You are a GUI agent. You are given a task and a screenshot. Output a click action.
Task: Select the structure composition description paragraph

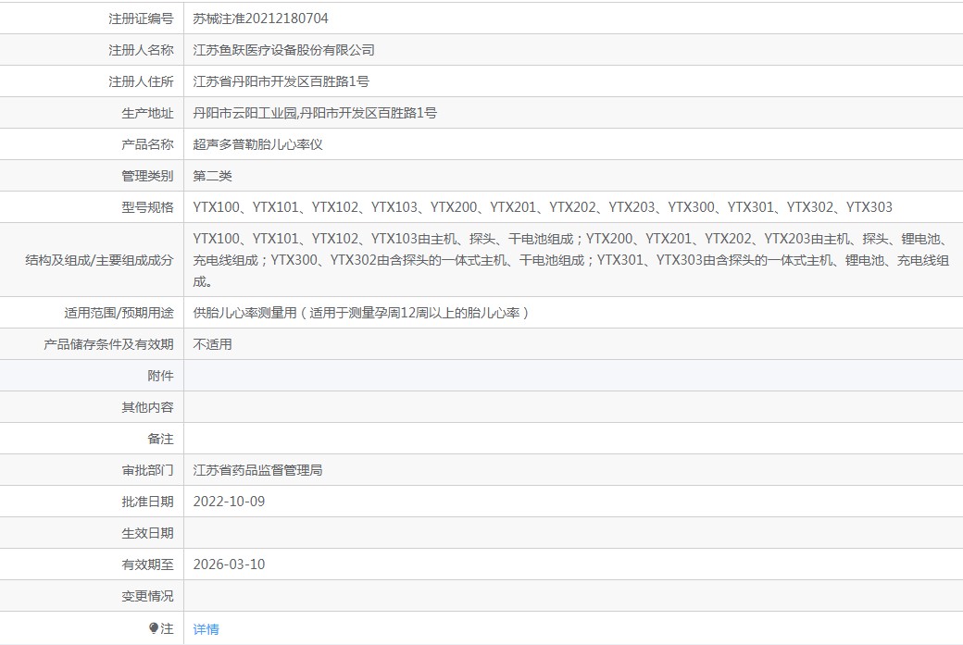[x=571, y=260]
